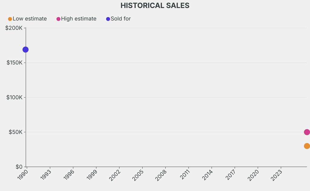310x191 pixels.
Task: Click the orange Low estimate legend dot
Action: click(10, 19)
